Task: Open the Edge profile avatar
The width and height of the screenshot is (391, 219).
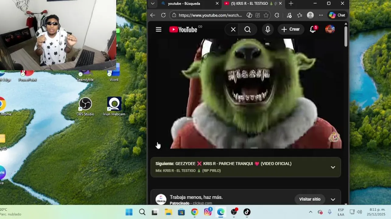Action: (310, 15)
